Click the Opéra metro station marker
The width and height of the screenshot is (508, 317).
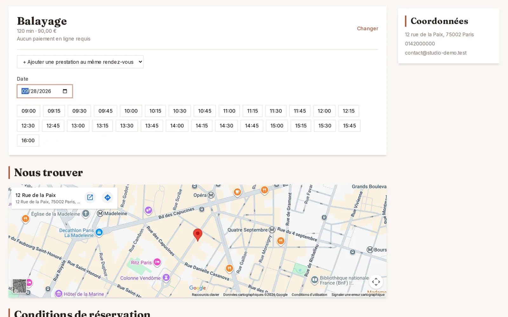[211, 195]
